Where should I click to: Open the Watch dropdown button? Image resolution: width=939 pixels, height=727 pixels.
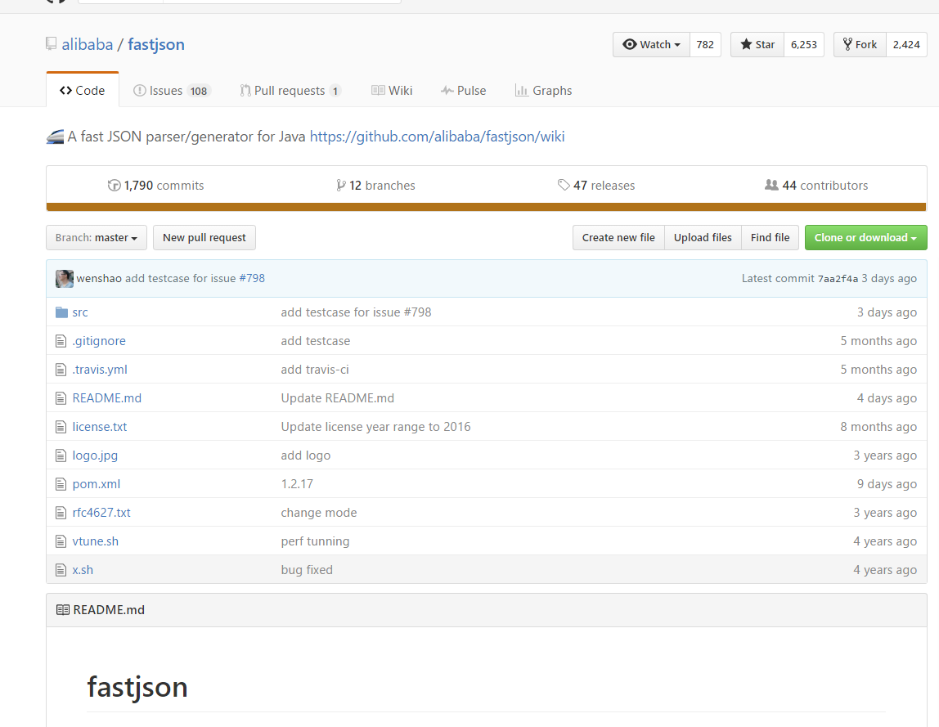point(652,44)
